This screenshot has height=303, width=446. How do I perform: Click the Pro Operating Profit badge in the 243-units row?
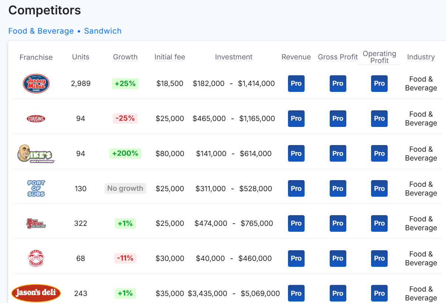point(379,293)
